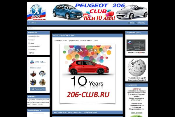Open the О КЛУБЕ menu item
Image resolution: width=175 pixels, height=117 pixels.
point(32,23)
